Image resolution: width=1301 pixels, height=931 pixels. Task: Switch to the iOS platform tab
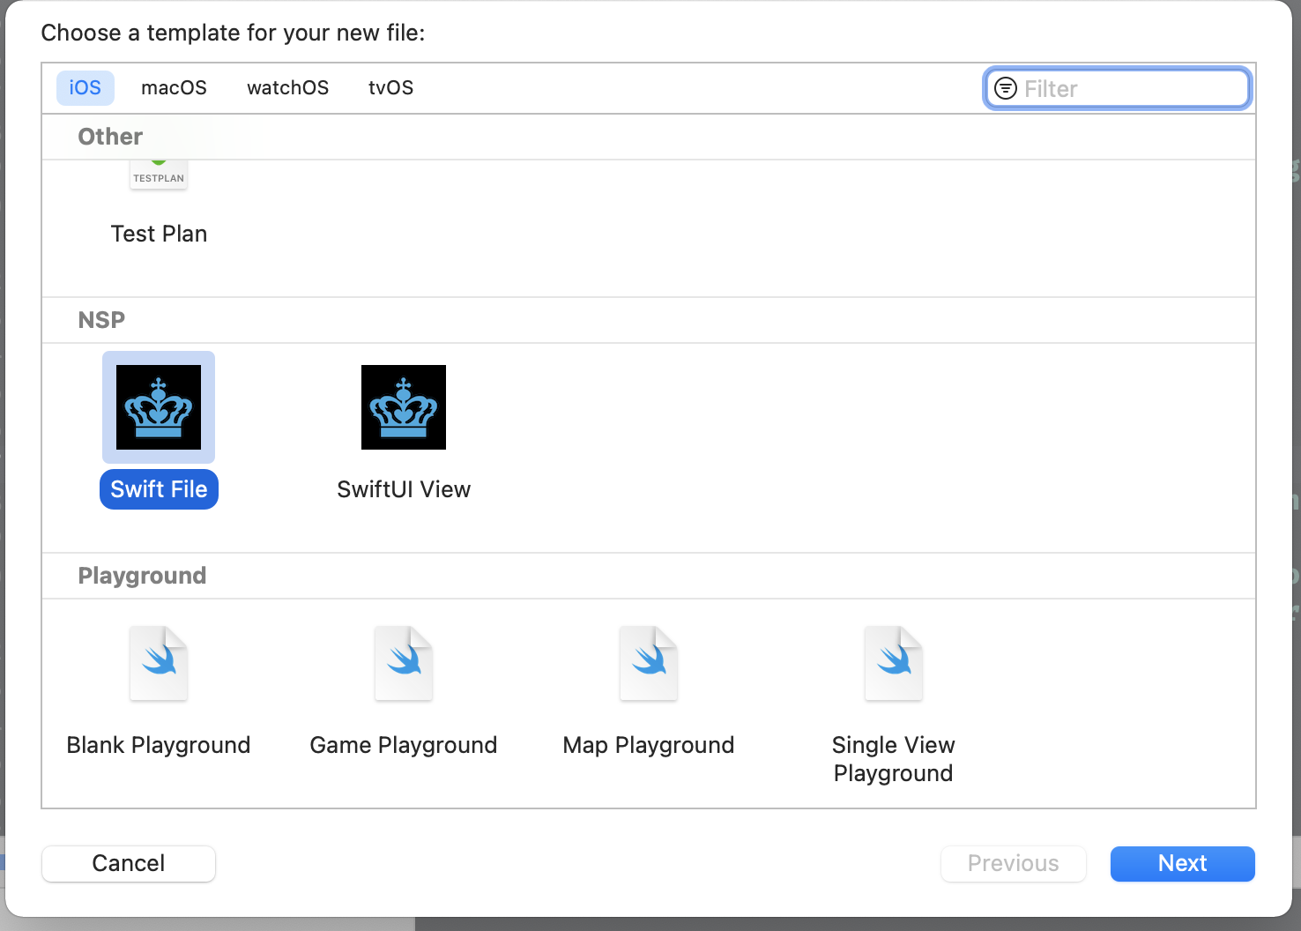[85, 88]
